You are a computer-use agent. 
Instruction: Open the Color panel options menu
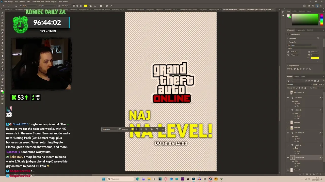tap(323, 11)
